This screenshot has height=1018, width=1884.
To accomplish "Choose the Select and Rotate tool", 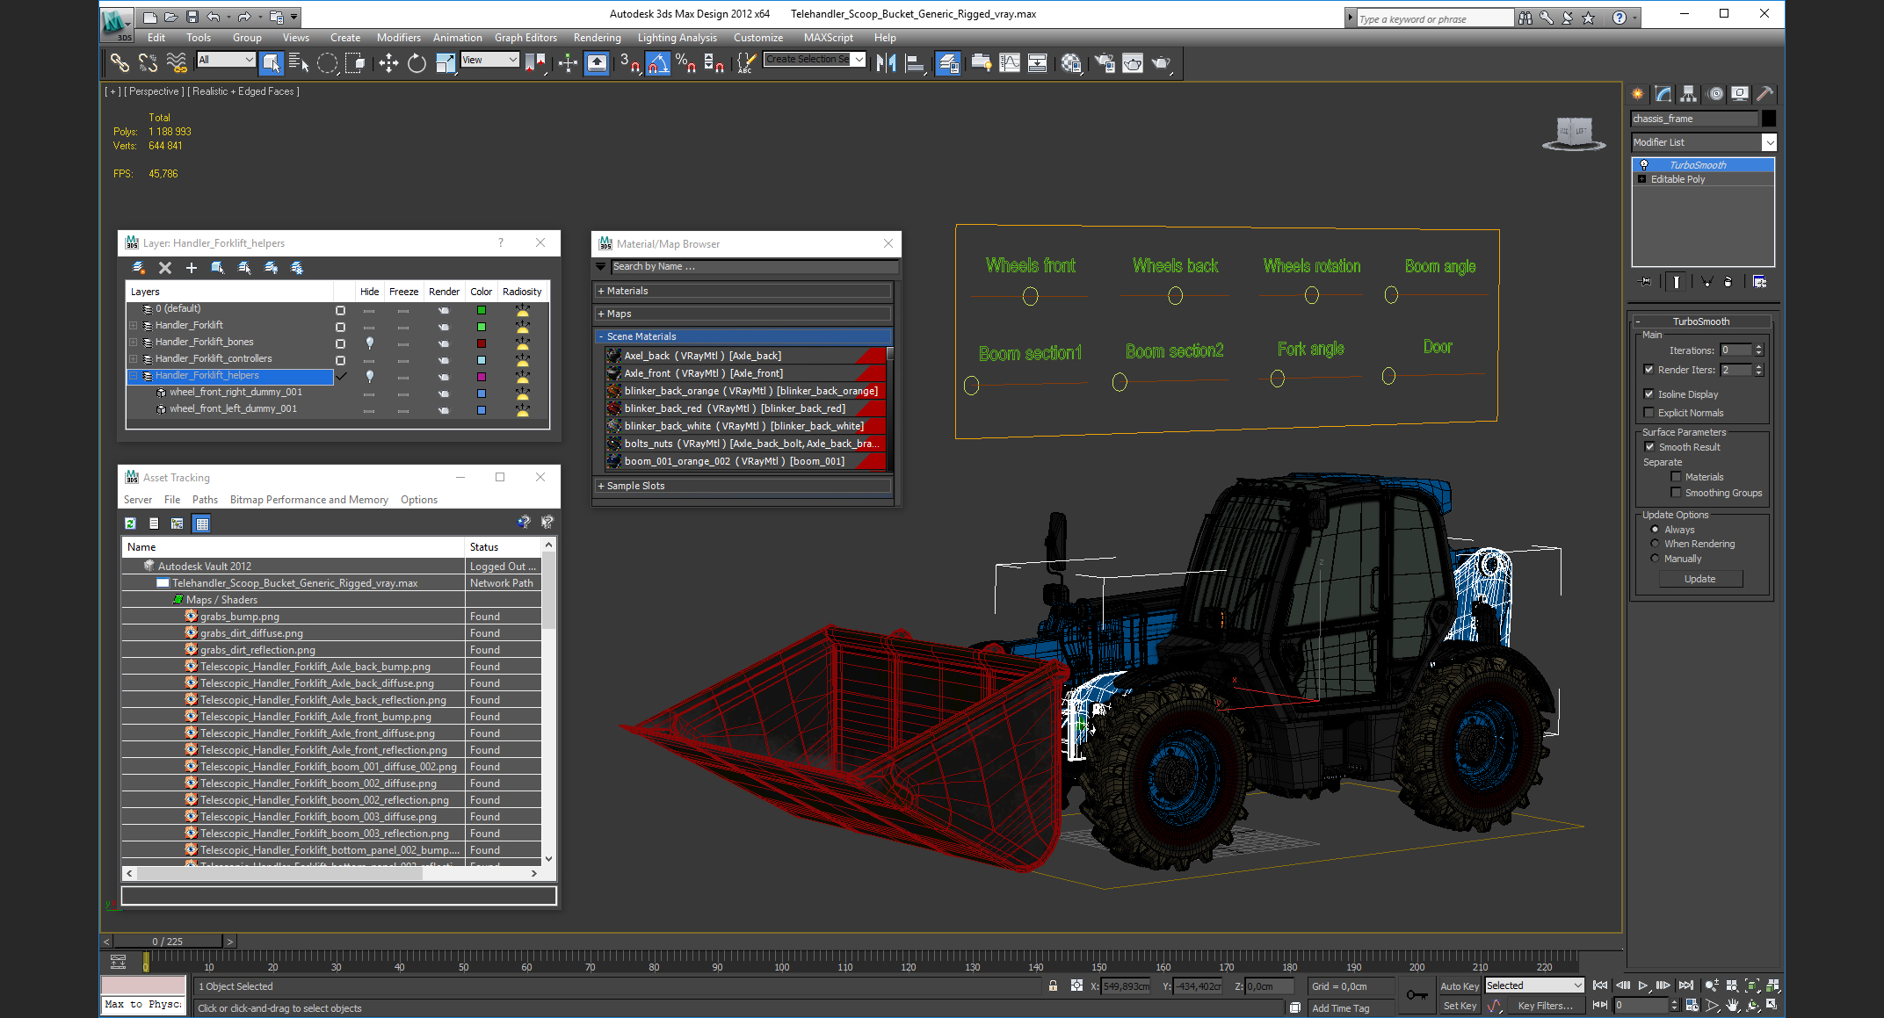I will (417, 62).
